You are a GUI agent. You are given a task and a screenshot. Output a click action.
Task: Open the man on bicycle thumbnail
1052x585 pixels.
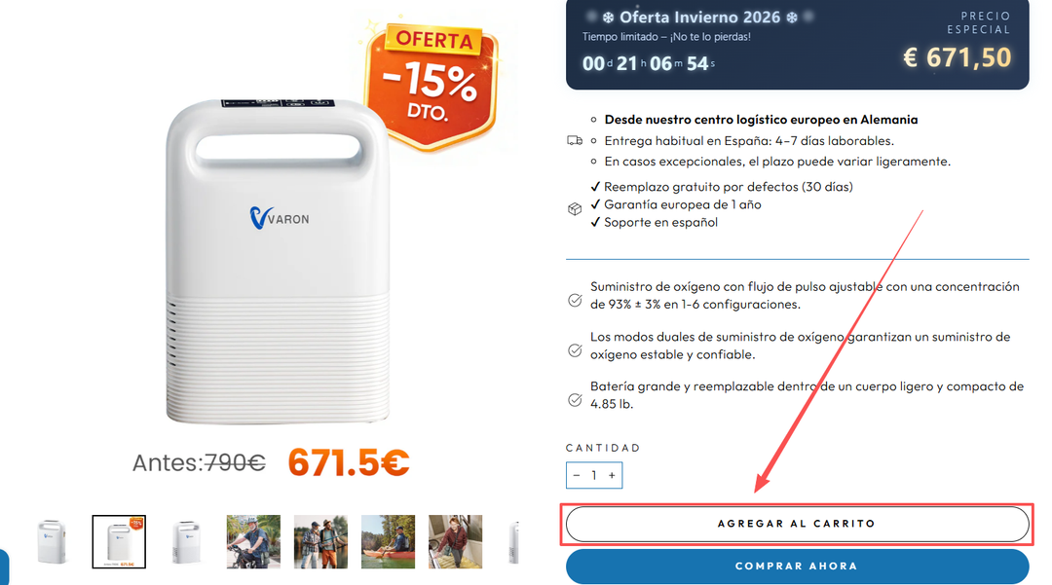click(x=253, y=541)
